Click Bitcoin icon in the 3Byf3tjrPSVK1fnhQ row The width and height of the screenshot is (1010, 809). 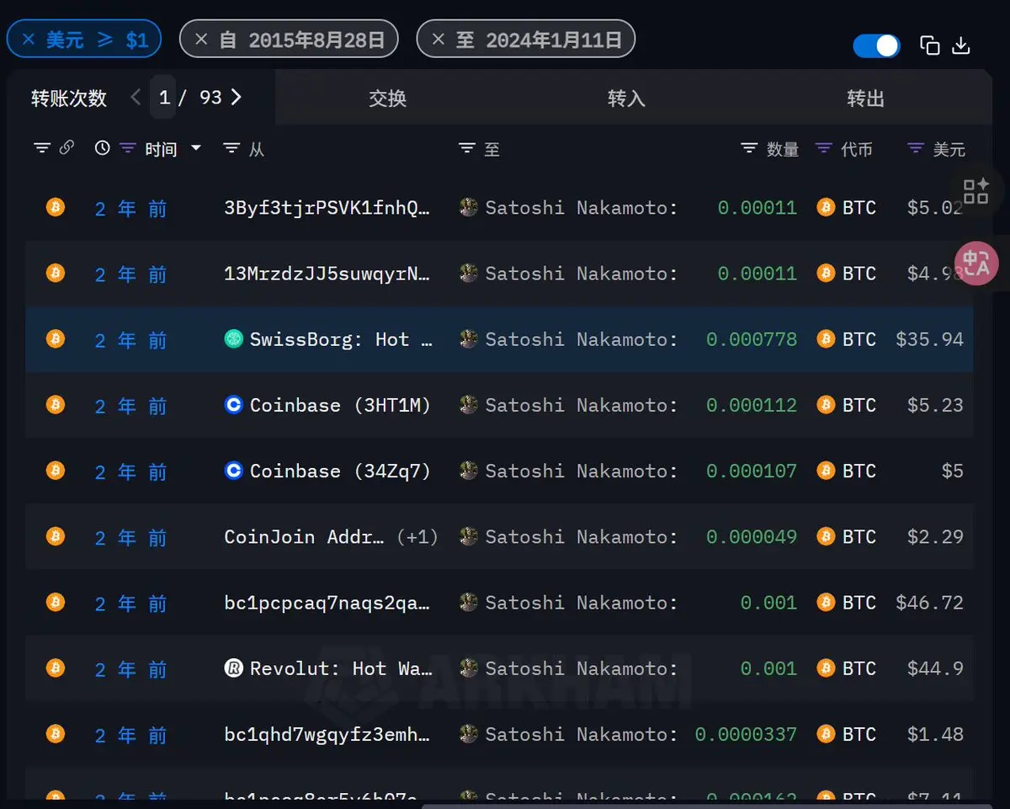[56, 207]
